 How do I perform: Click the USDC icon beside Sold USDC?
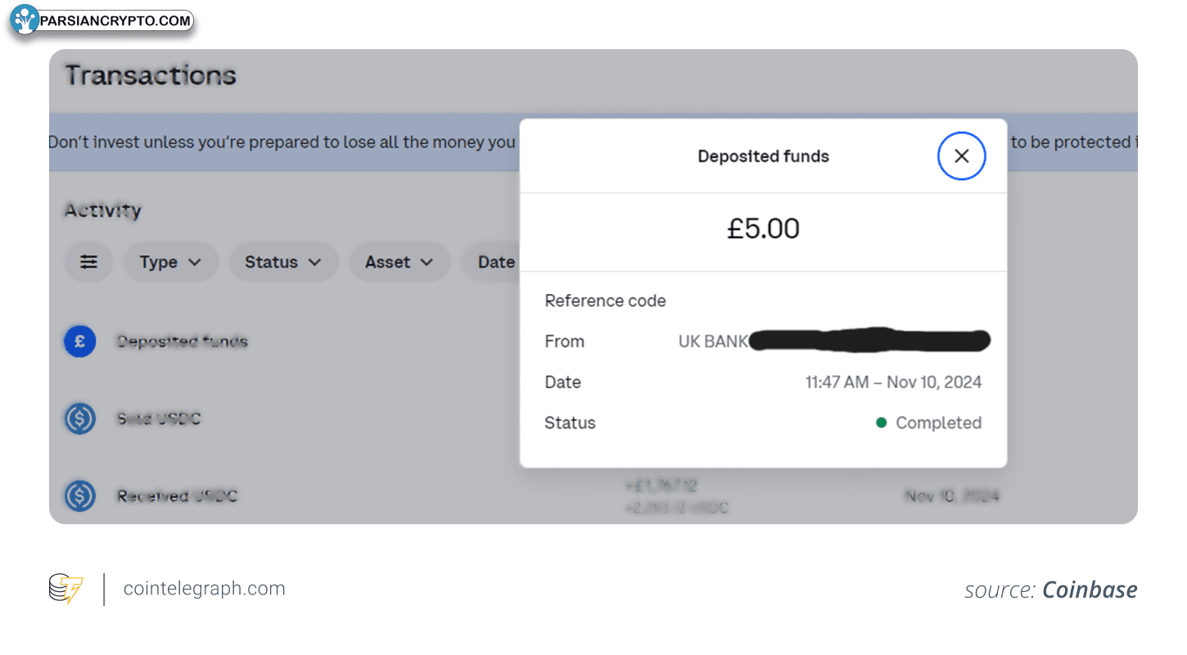point(80,419)
